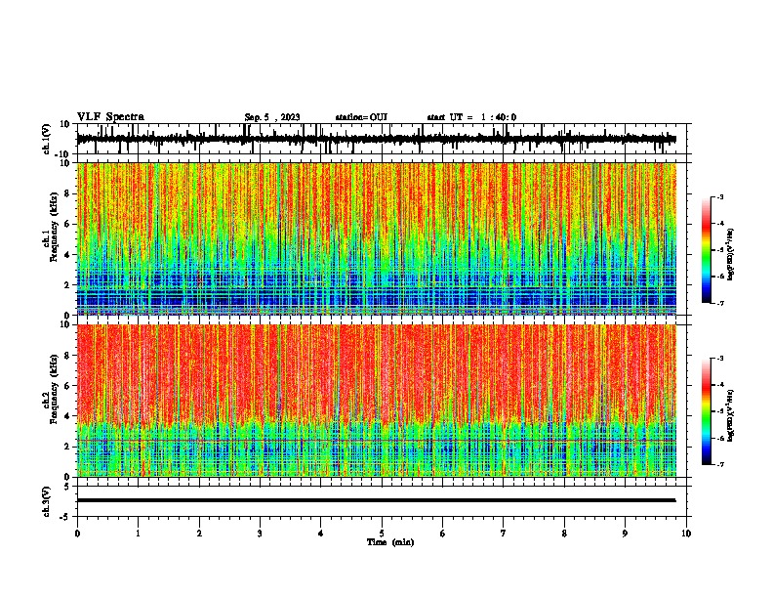Click the '6' kHz tick on ch.2 spectrogram
This screenshot has width=773, height=598.
[x=67, y=386]
